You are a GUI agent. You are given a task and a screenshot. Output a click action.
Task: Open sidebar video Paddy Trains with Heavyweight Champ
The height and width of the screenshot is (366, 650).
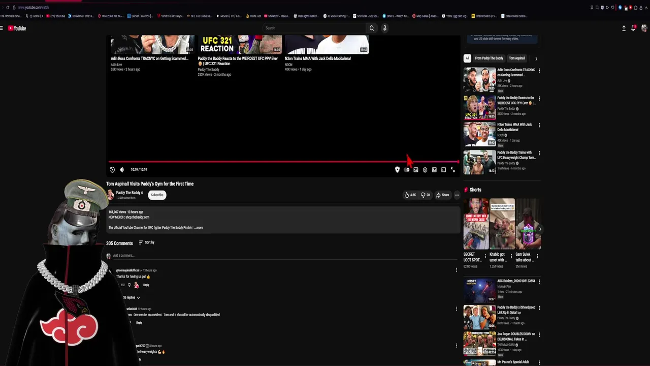point(479,162)
